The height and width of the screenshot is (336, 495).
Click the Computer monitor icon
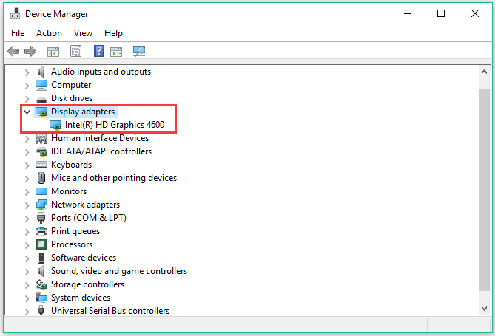point(41,85)
